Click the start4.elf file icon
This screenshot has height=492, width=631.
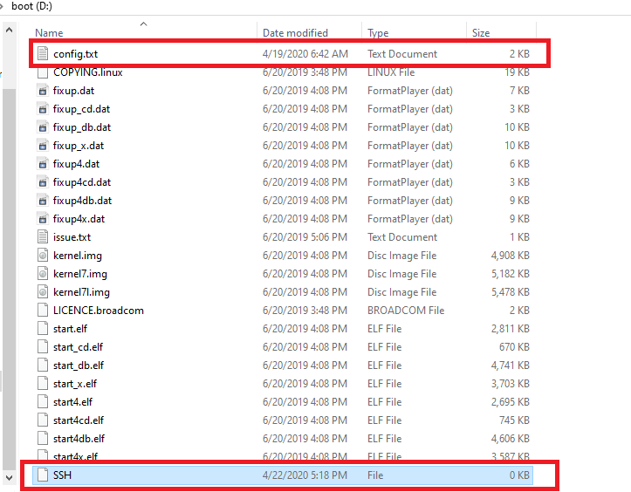(x=43, y=401)
